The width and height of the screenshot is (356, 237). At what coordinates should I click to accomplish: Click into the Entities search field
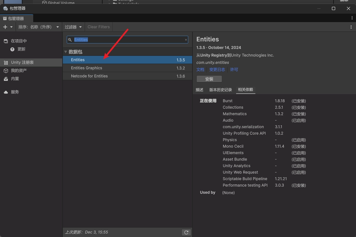(x=127, y=40)
